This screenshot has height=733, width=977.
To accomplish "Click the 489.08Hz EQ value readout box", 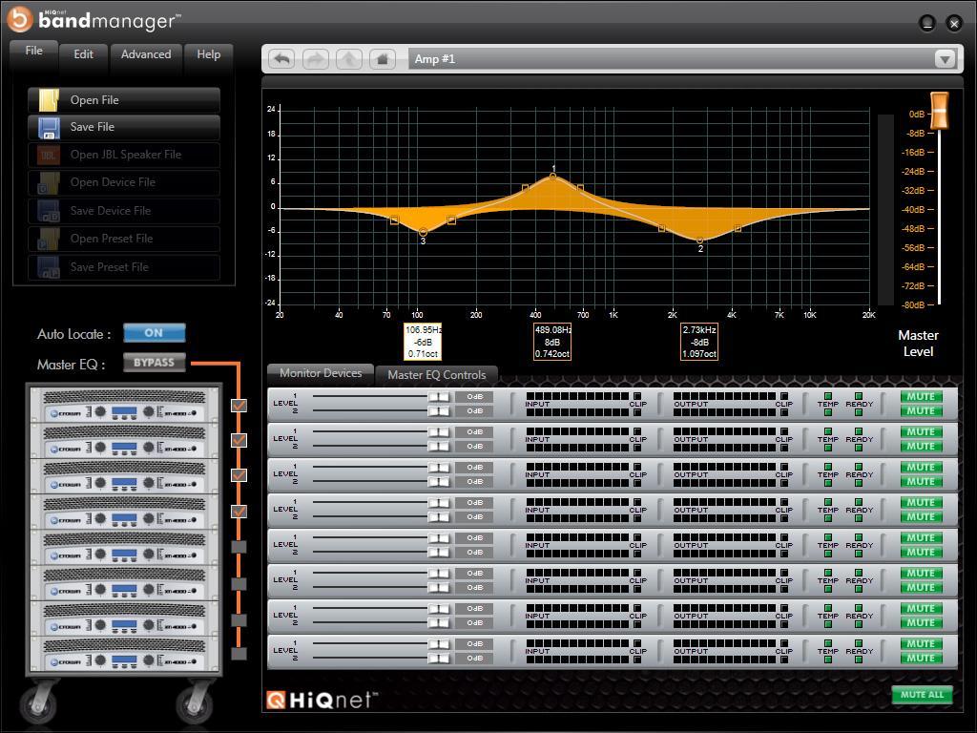I will [552, 341].
